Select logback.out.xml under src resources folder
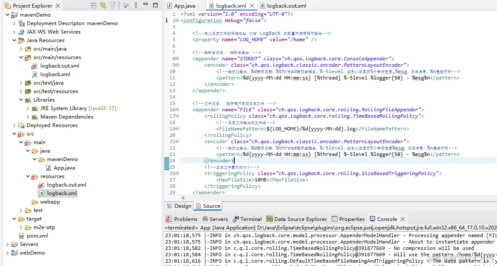Viewport: 497px width, 266px height. pyautogui.click(x=67, y=185)
